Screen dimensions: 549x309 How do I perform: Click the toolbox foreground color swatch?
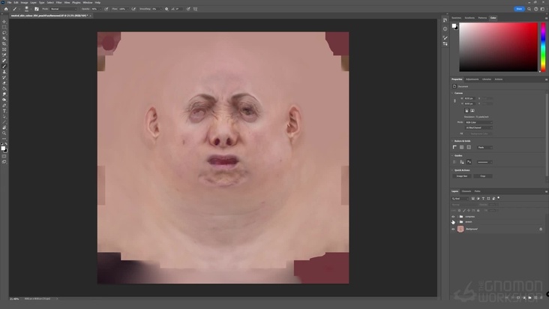click(x=3, y=148)
